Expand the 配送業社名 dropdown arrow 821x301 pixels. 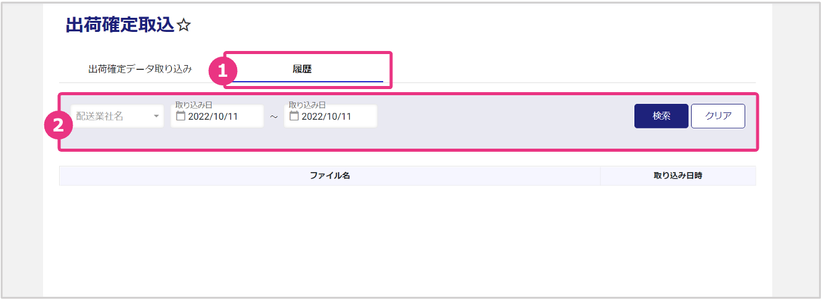[x=156, y=116]
